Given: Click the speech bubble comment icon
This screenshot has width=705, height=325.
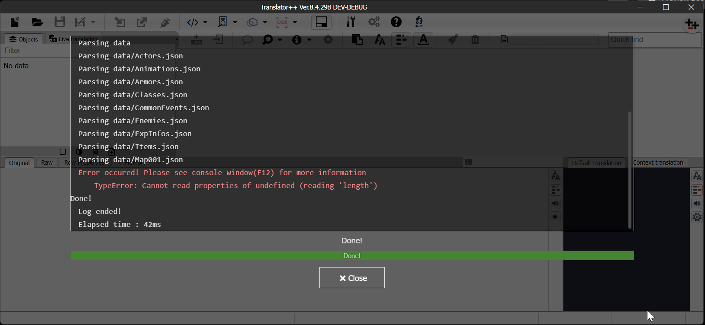Looking at the screenshot, I should 248,40.
